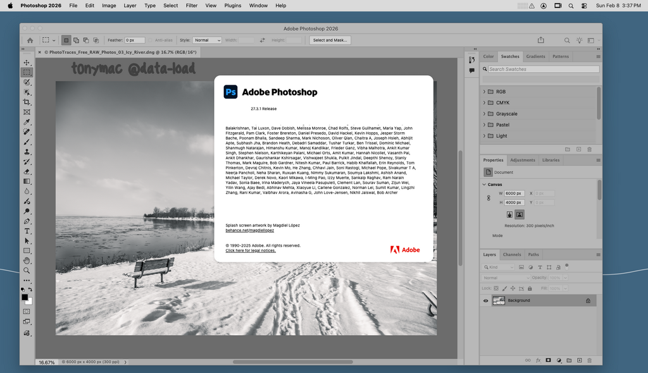Expand the Grayscale swatch group
The height and width of the screenshot is (373, 648).
[485, 114]
